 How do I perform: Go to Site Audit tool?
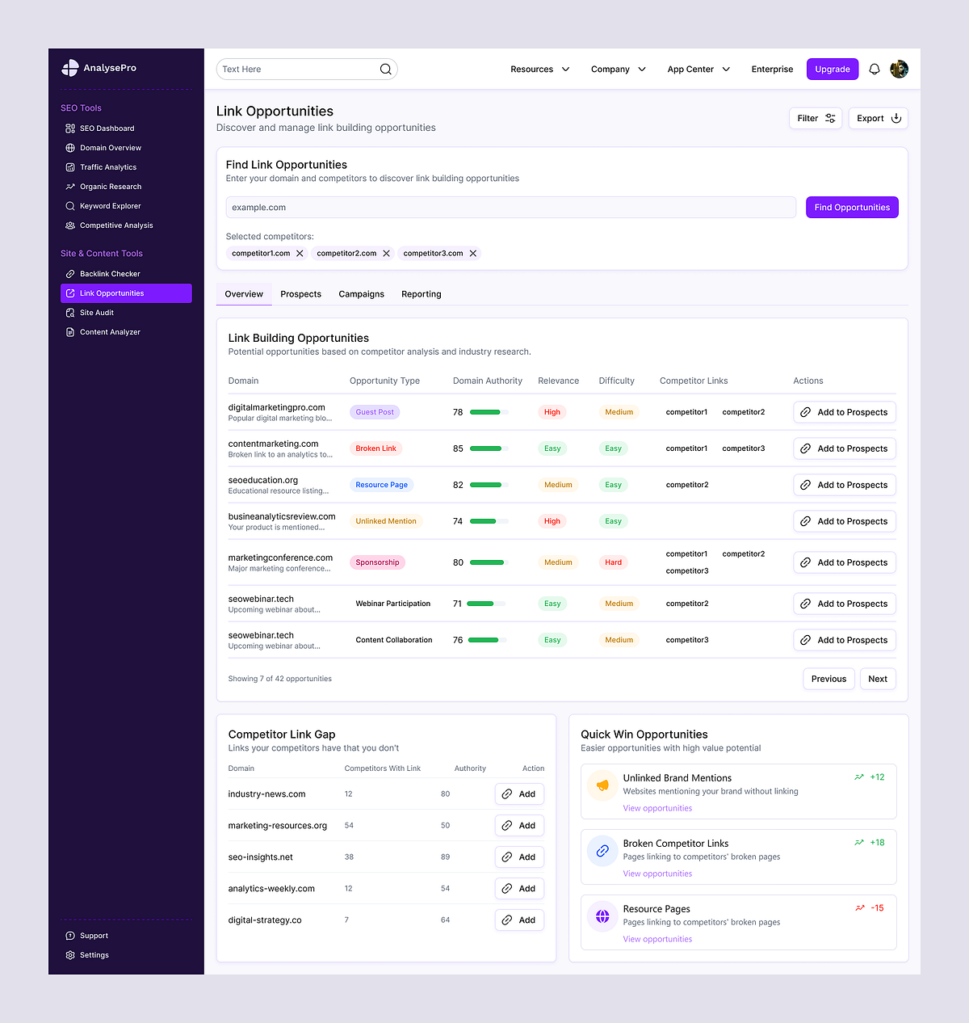pos(97,313)
